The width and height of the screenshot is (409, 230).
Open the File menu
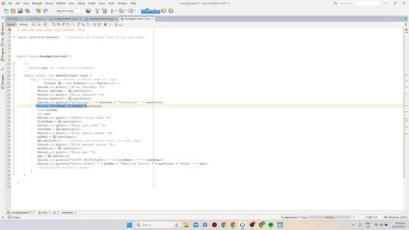pos(10,3)
